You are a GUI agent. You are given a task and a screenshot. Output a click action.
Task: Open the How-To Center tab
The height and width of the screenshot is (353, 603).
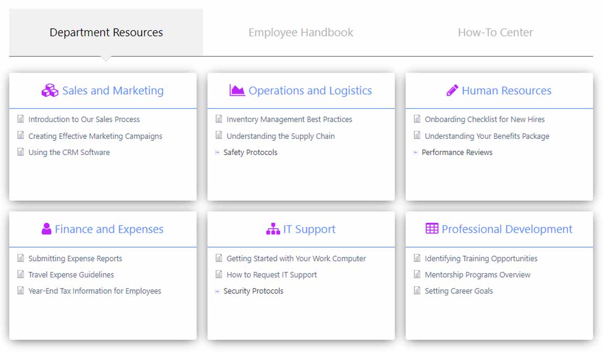[495, 32]
